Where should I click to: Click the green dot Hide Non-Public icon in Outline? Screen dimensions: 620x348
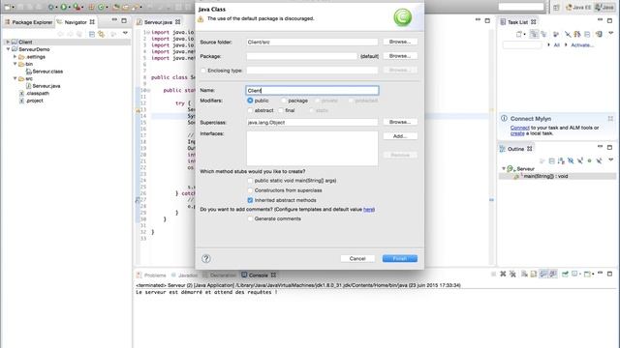coord(590,160)
